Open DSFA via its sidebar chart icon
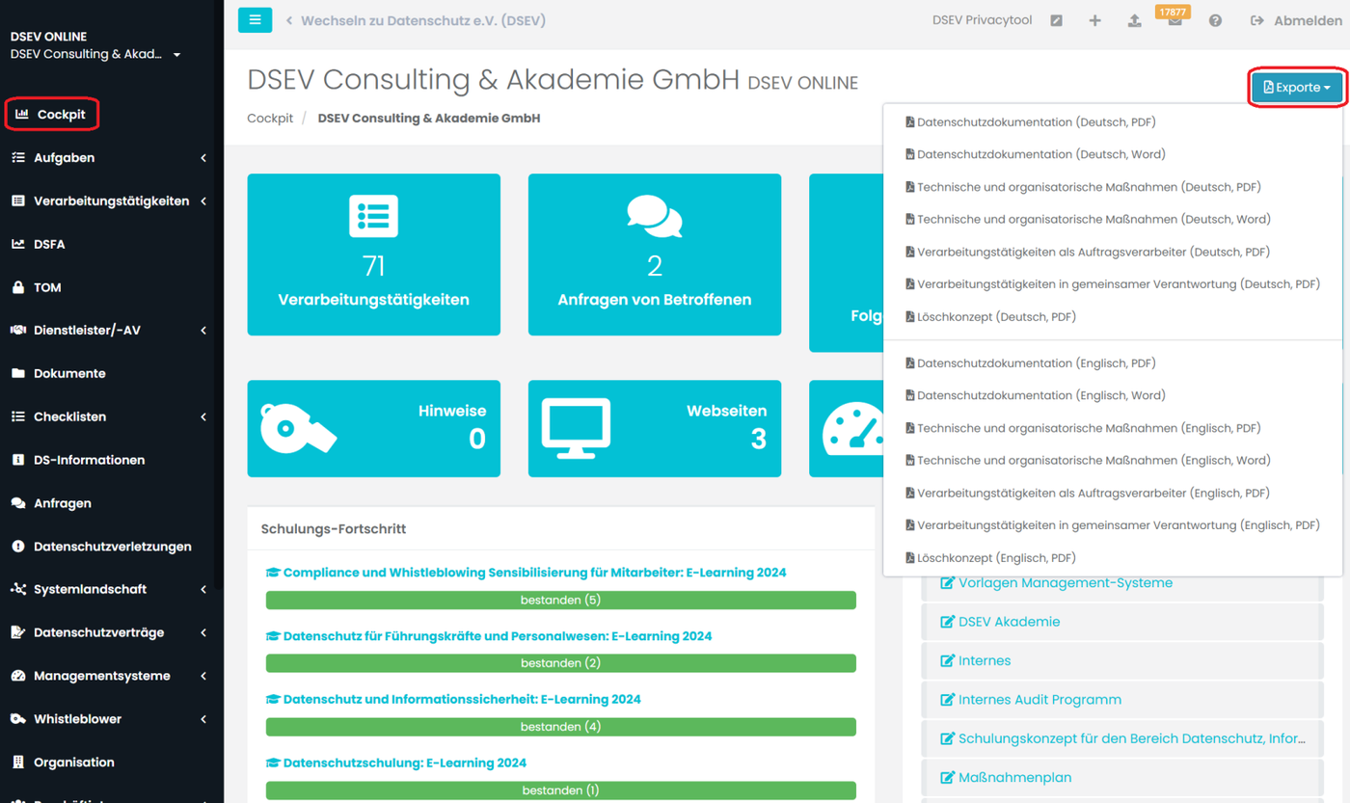Image resolution: width=1350 pixels, height=803 pixels. [x=17, y=244]
